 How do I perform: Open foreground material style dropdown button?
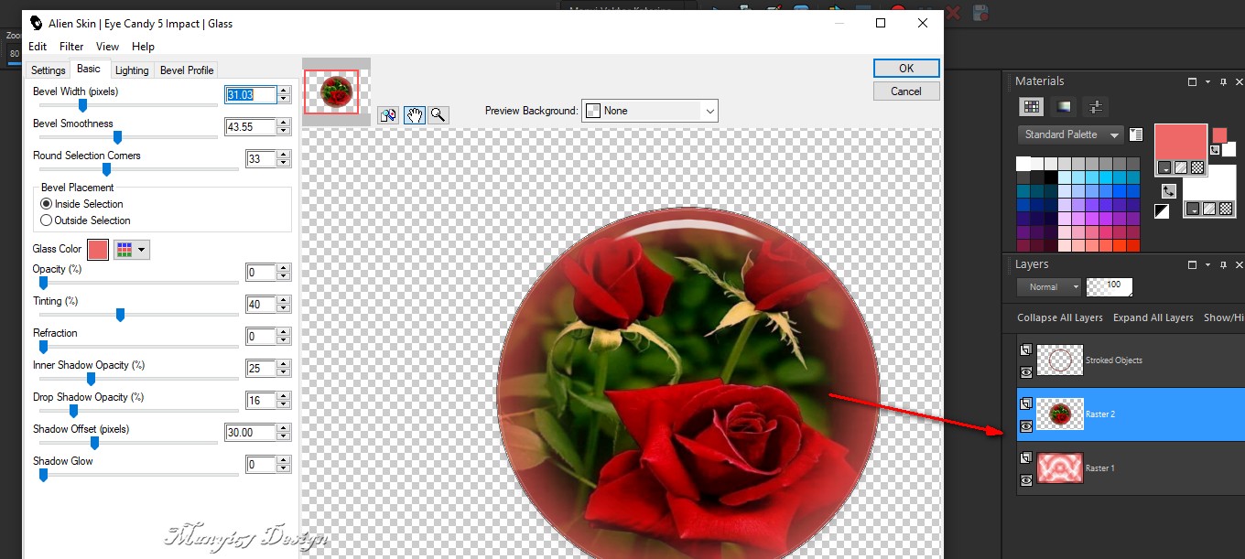coord(1164,167)
